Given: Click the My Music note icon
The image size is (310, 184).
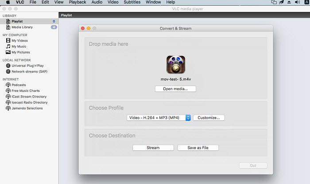Looking at the screenshot, I should [x=8, y=46].
